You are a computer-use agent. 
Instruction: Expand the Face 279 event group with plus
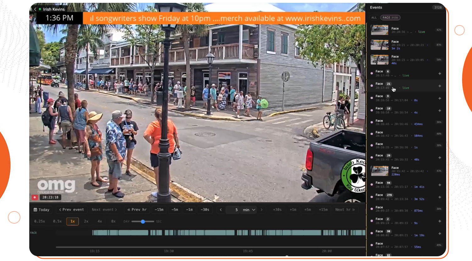[x=440, y=197]
